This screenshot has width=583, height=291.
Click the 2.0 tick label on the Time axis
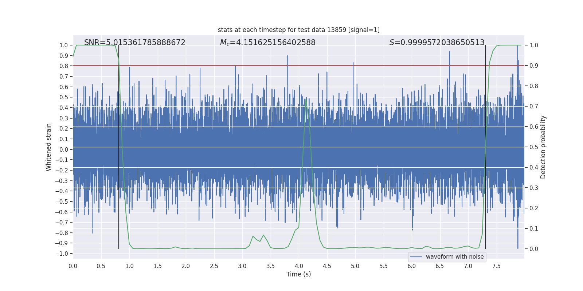(186, 266)
